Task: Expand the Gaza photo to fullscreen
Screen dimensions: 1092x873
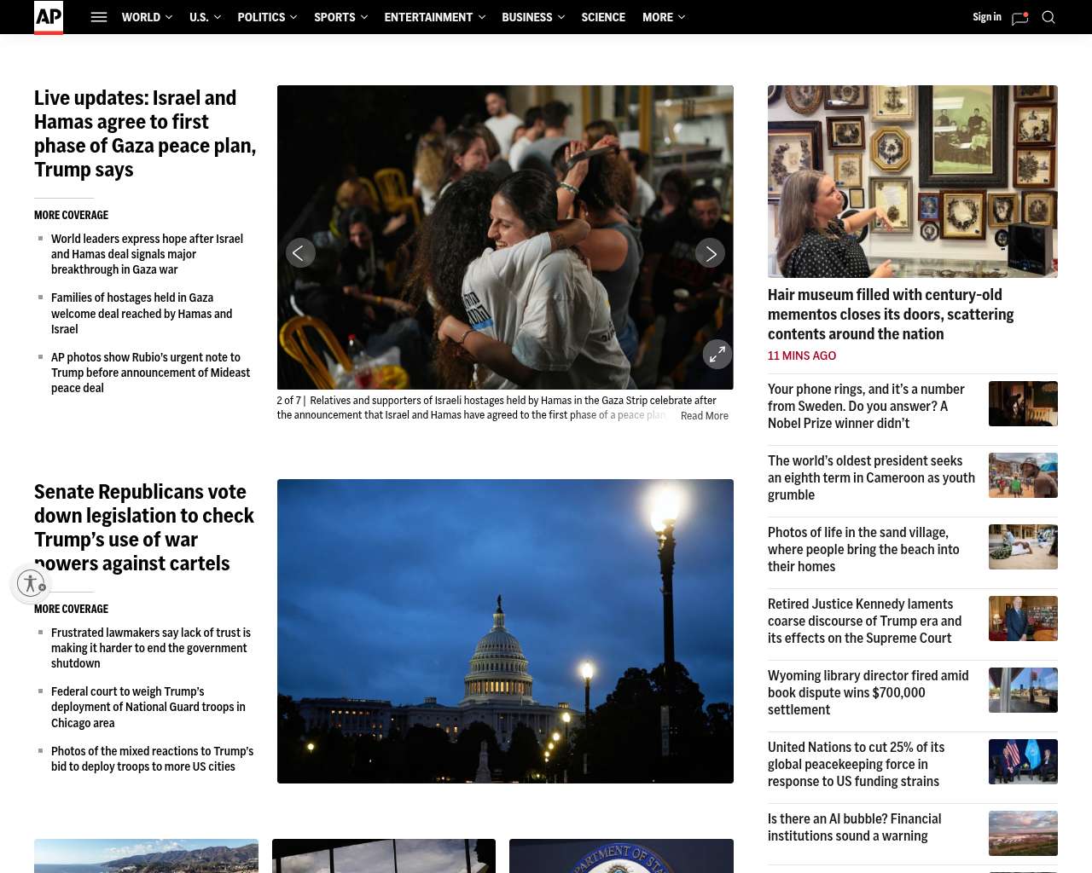Action: pyautogui.click(x=717, y=354)
